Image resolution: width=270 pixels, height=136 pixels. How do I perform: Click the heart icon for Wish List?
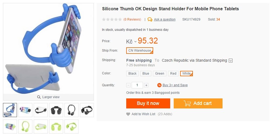coord(128,114)
